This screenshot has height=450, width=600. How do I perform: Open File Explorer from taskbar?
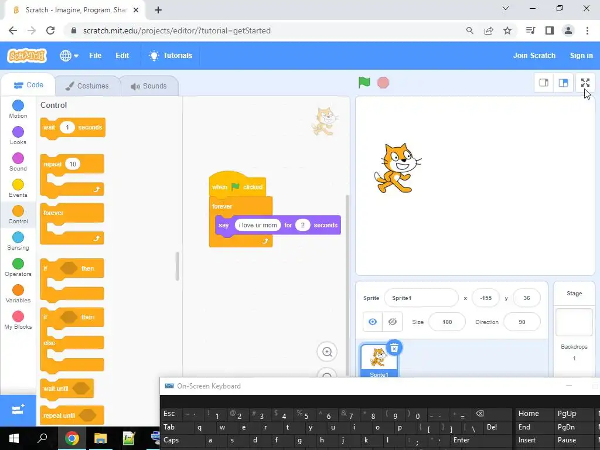click(100, 438)
